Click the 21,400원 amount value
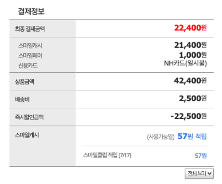 coord(190,45)
